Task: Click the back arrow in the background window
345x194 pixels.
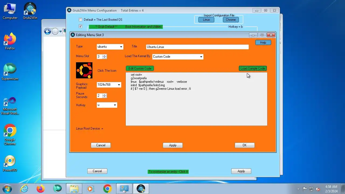Action: pyautogui.click(x=47, y=32)
